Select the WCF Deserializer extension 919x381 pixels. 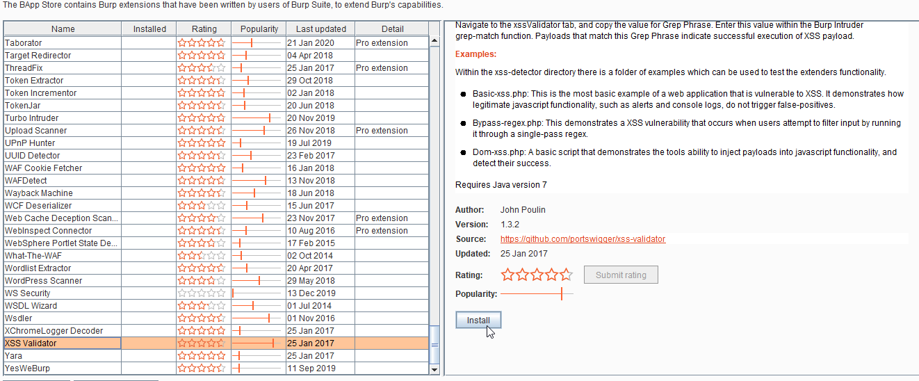pos(216,206)
